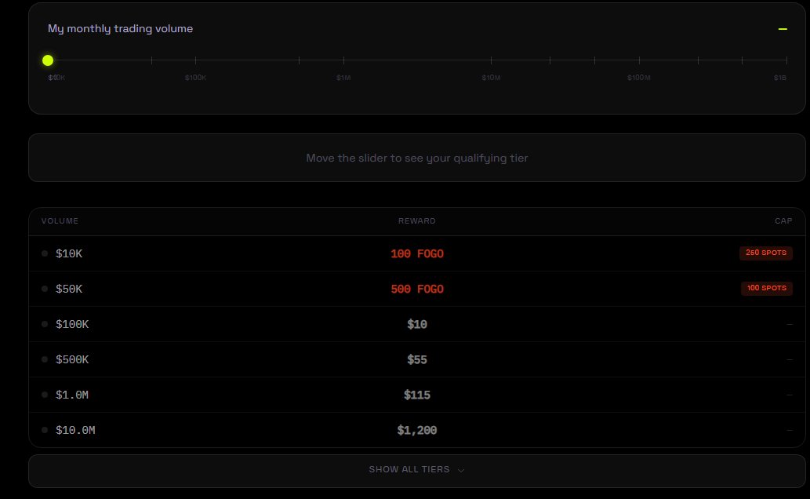Click the chevron next to Show All Tiers
The image size is (810, 499).
(461, 470)
